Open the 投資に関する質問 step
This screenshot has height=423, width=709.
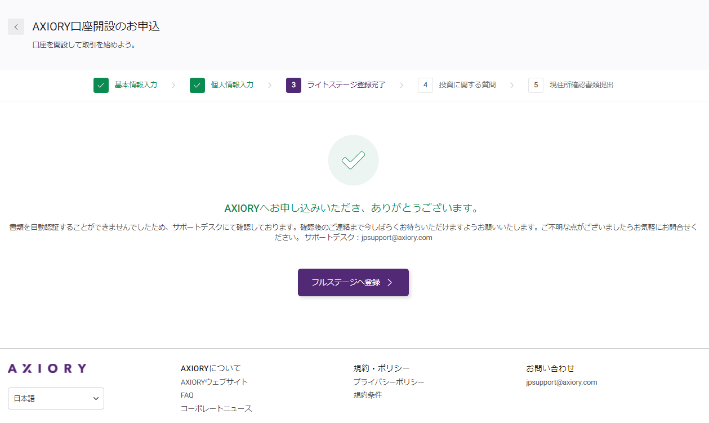tap(467, 85)
